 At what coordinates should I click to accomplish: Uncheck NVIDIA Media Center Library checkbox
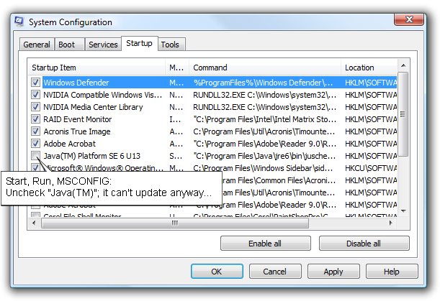[35, 107]
